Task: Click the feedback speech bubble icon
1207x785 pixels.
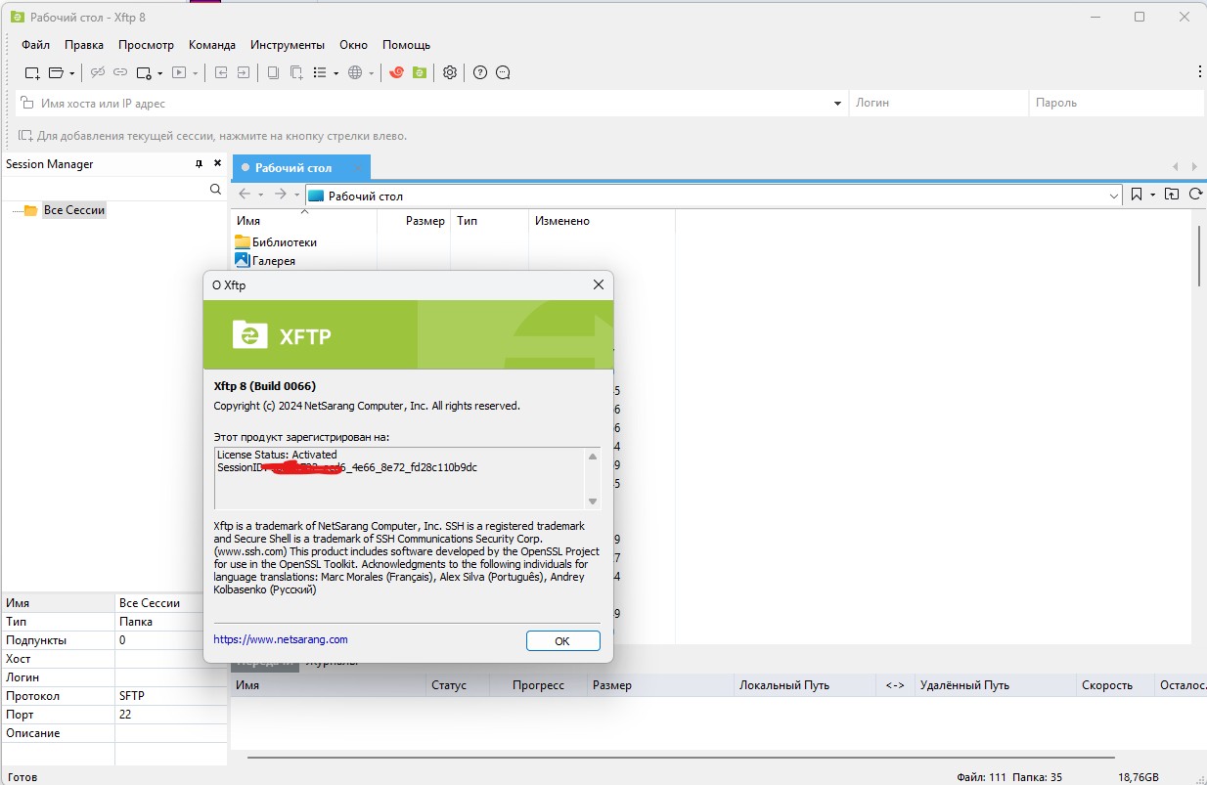Action: click(x=503, y=72)
